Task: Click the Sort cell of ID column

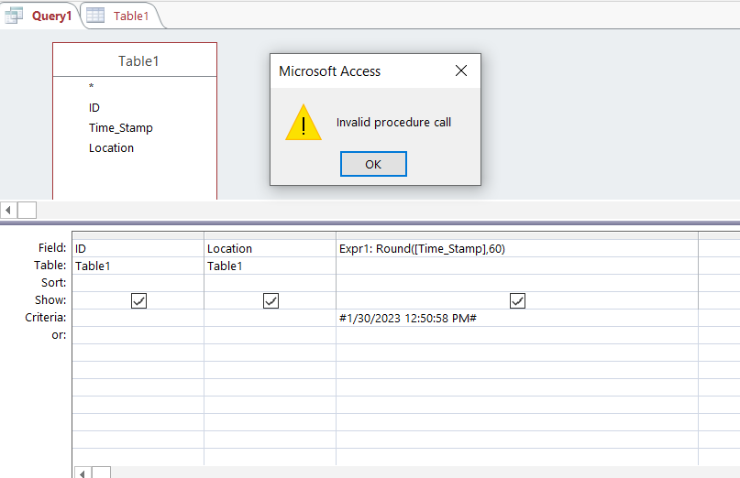Action: (138, 283)
